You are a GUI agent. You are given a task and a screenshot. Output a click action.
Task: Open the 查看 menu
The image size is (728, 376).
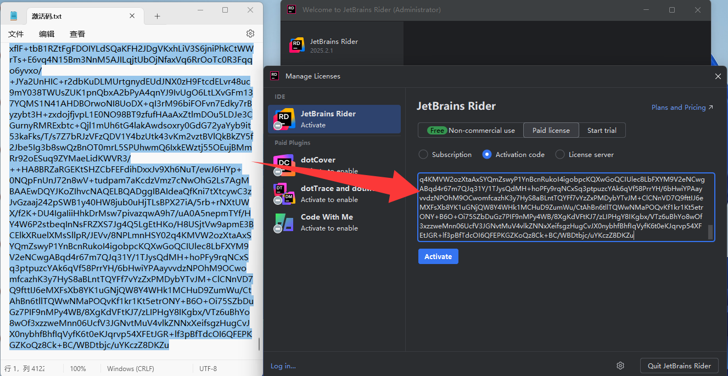[x=77, y=34]
